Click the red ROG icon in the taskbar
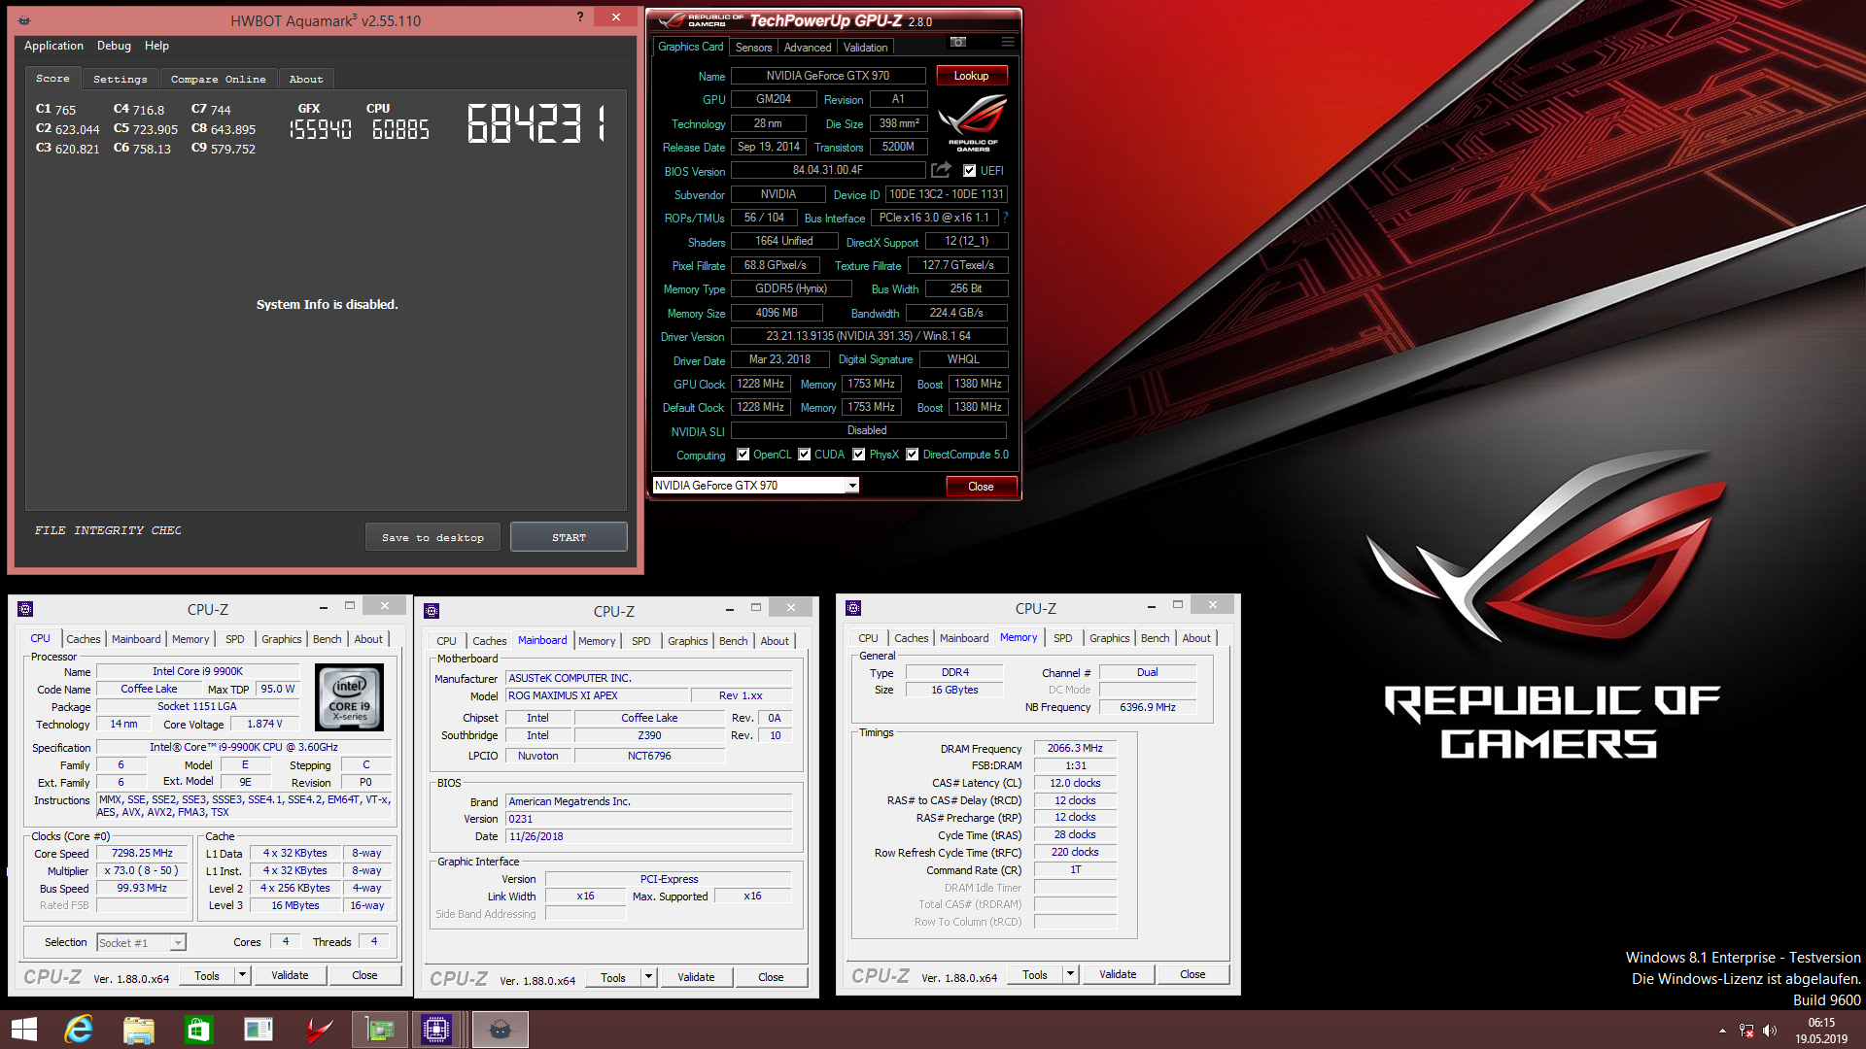Viewport: 1866px width, 1049px height. click(319, 1030)
